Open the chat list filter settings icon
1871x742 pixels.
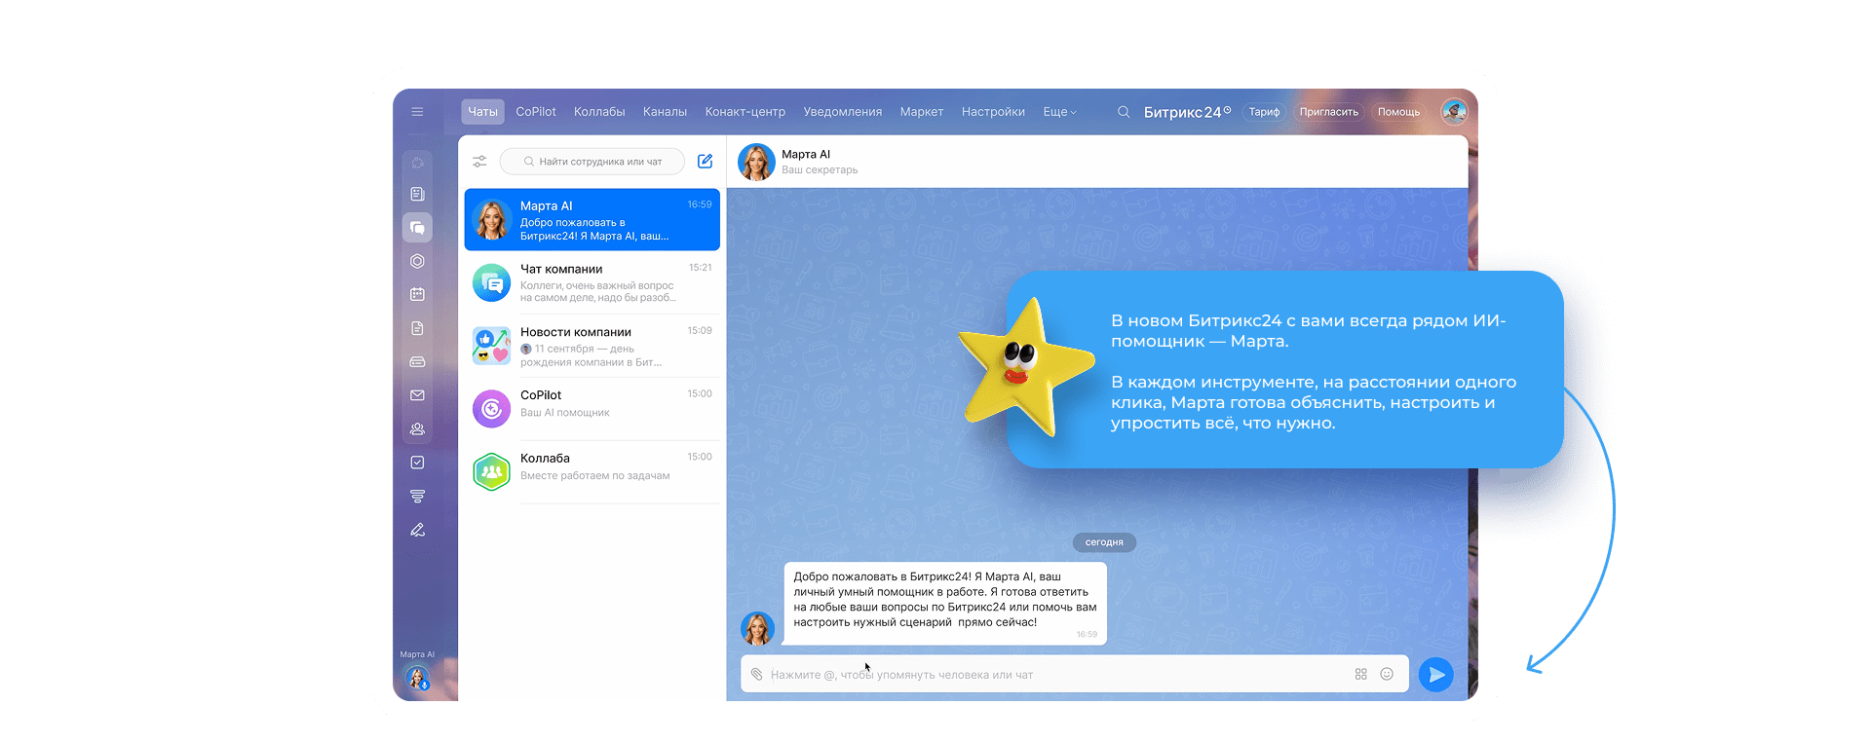[x=479, y=162]
